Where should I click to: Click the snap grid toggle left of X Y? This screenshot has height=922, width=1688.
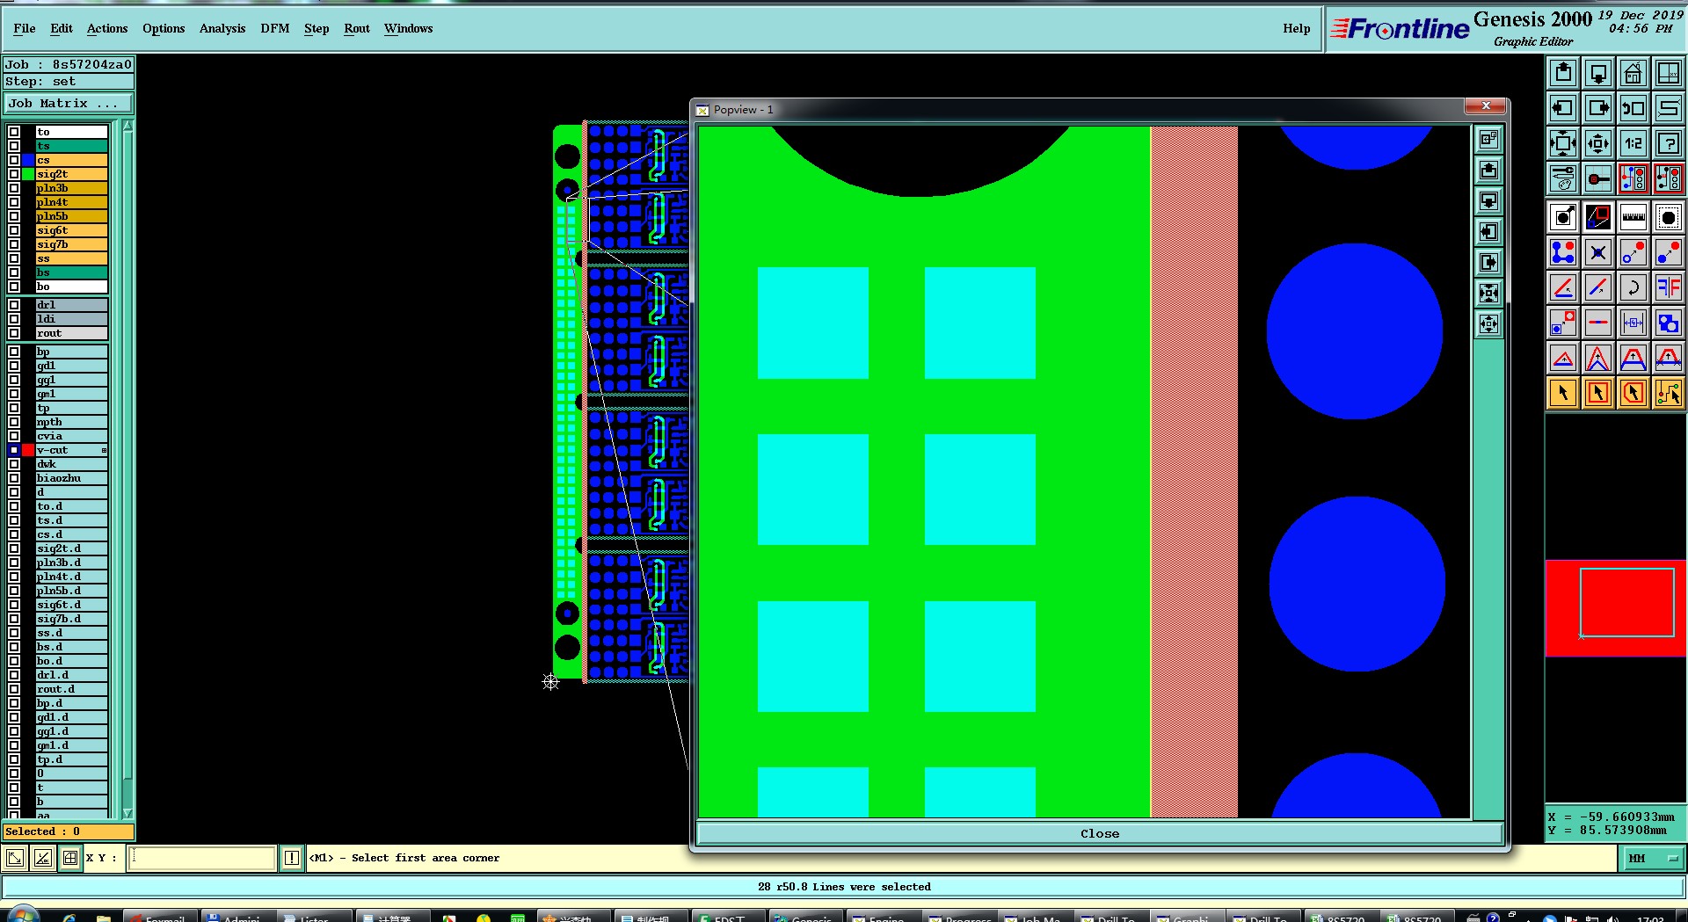pyautogui.click(x=70, y=858)
